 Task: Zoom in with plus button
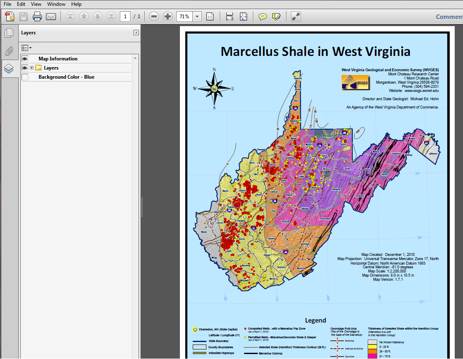point(167,17)
